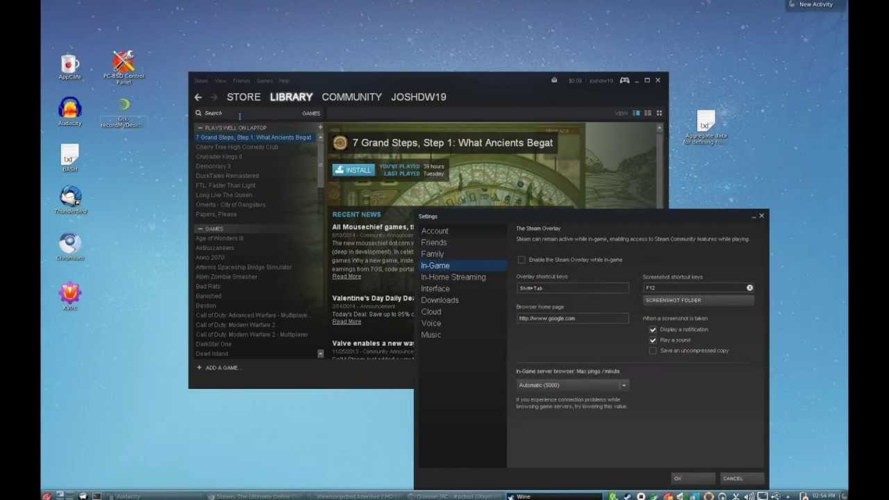Click the Overlay shortcut keys field

pyautogui.click(x=572, y=287)
